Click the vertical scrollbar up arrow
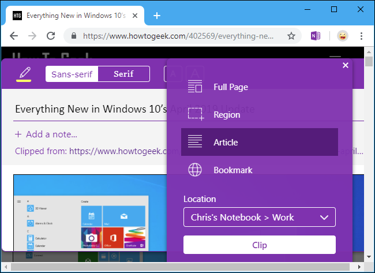 [x=369, y=52]
